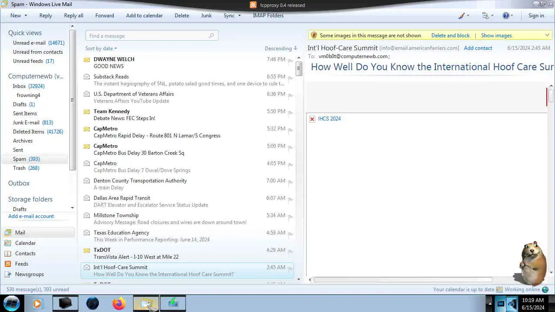Image resolution: width=555 pixels, height=312 pixels.
Task: Open the Contacts section icon
Action: [7, 253]
